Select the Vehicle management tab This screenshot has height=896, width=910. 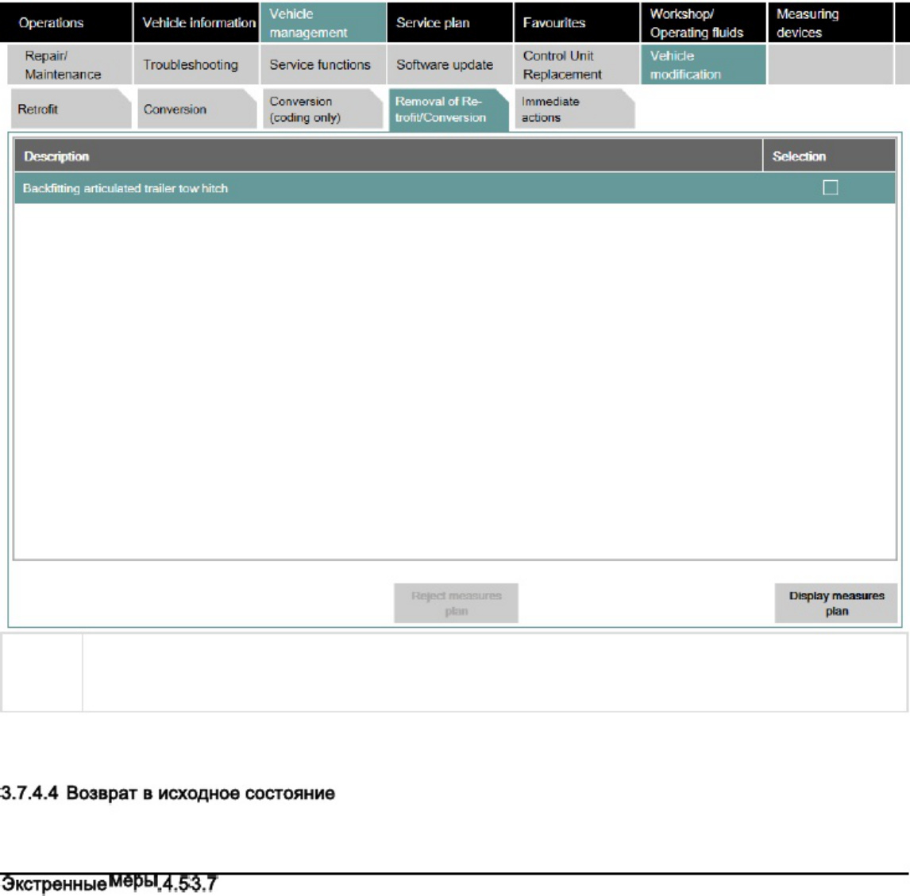[323, 22]
